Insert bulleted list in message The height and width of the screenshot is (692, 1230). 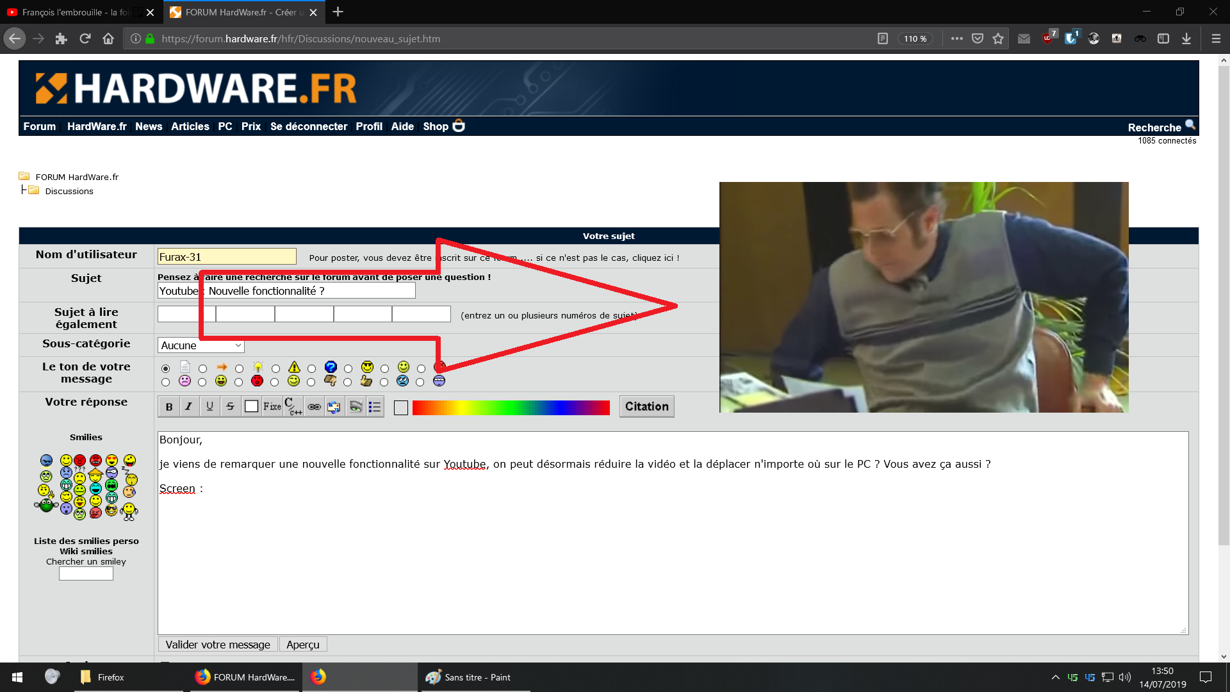pyautogui.click(x=375, y=406)
